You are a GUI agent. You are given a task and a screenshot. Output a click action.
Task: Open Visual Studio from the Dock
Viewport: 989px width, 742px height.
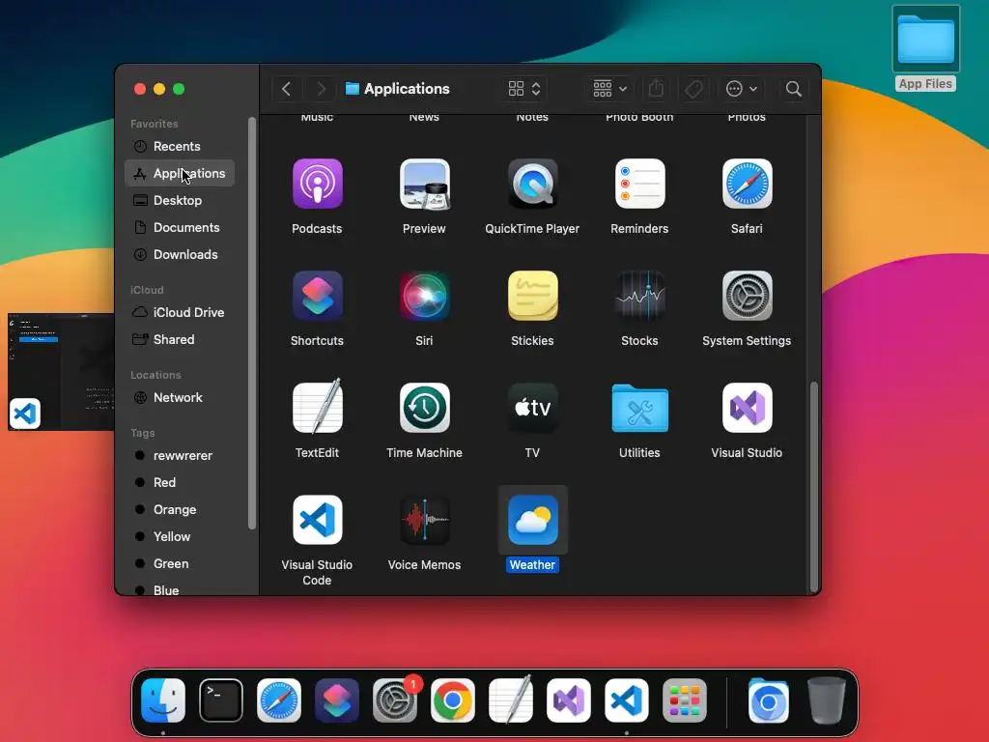[569, 700]
